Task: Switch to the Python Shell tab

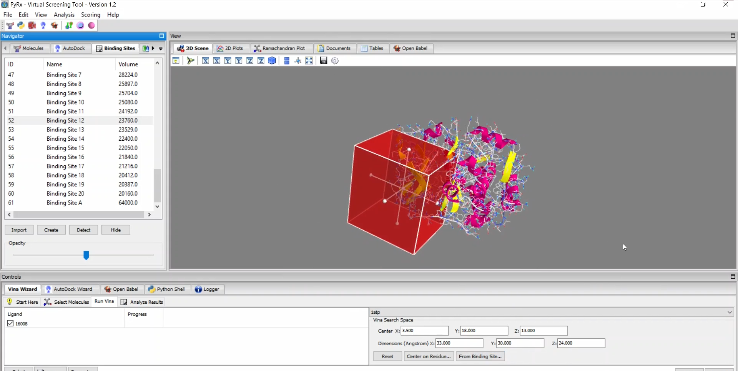Action: (167, 289)
